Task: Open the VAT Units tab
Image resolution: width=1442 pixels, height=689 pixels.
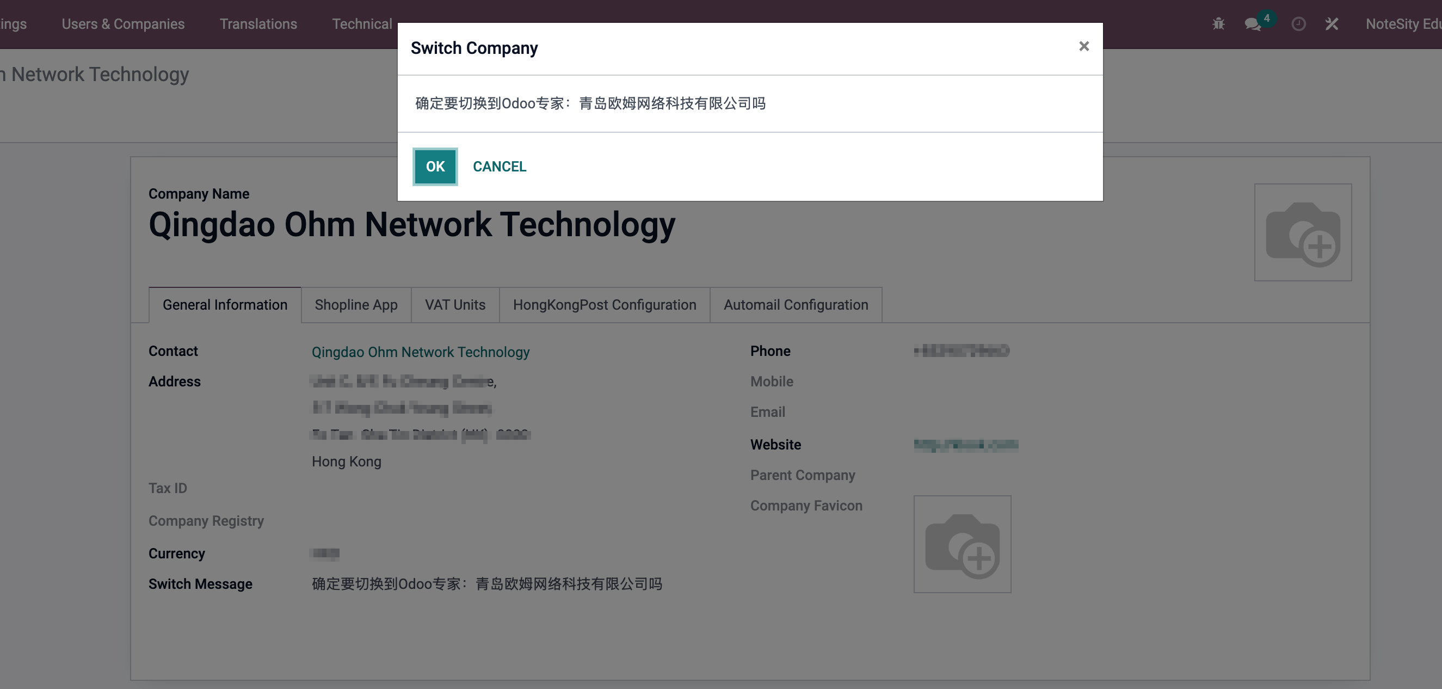Action: (x=454, y=304)
